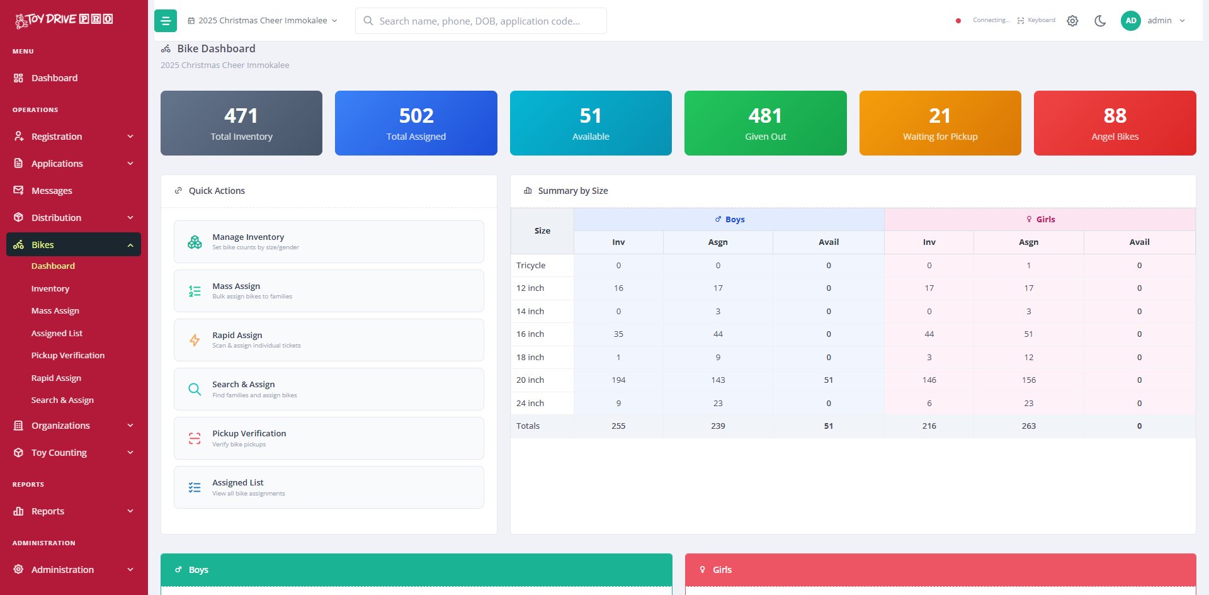Click the Registration person icon
Viewport: 1209px width, 595px height.
pos(18,137)
